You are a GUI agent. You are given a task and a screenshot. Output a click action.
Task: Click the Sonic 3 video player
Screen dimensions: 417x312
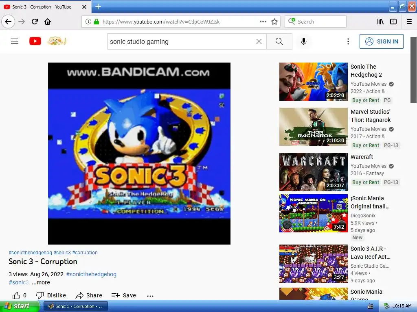(139, 153)
